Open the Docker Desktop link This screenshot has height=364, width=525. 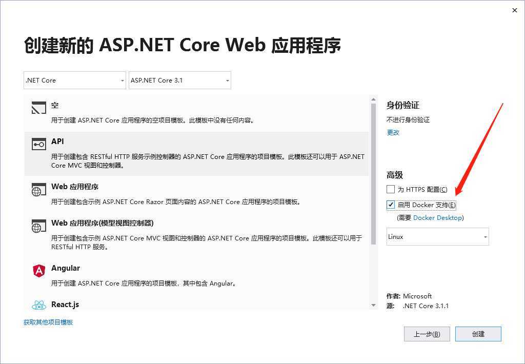[438, 218]
